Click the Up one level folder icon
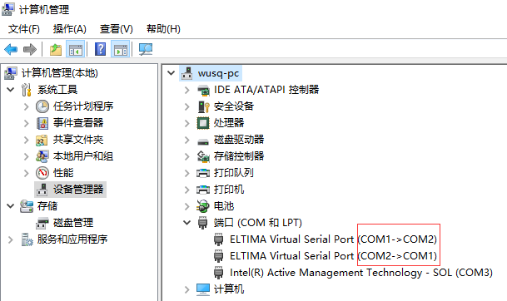Screen dimensions: 507x301 pyautogui.click(x=56, y=49)
